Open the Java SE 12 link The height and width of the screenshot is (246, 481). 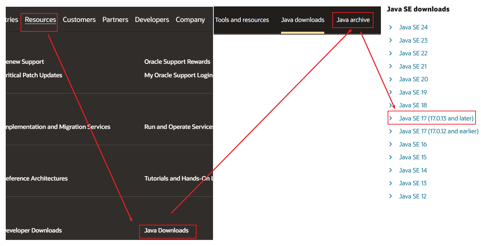[x=413, y=196]
